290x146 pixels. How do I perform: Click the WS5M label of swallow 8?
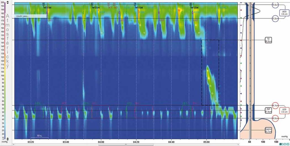coord(194,8)
